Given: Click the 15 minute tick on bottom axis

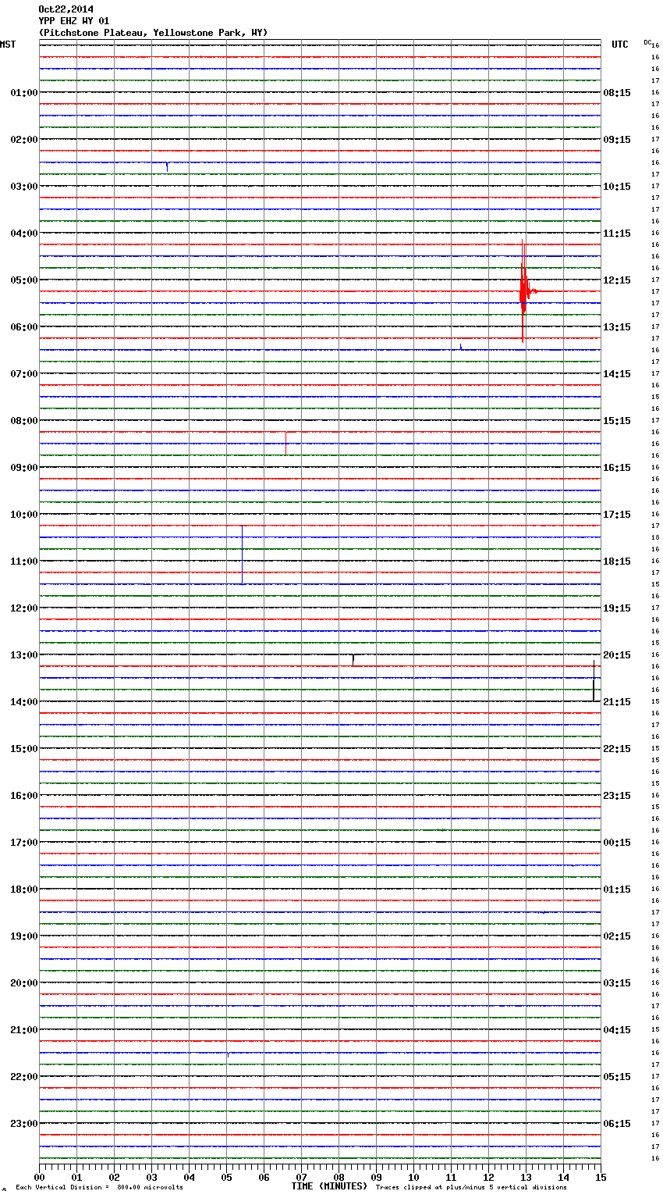Looking at the screenshot, I should point(600,1177).
